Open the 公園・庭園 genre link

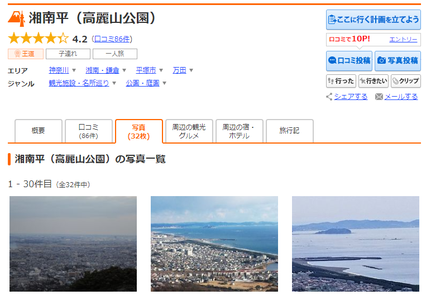tap(142, 83)
